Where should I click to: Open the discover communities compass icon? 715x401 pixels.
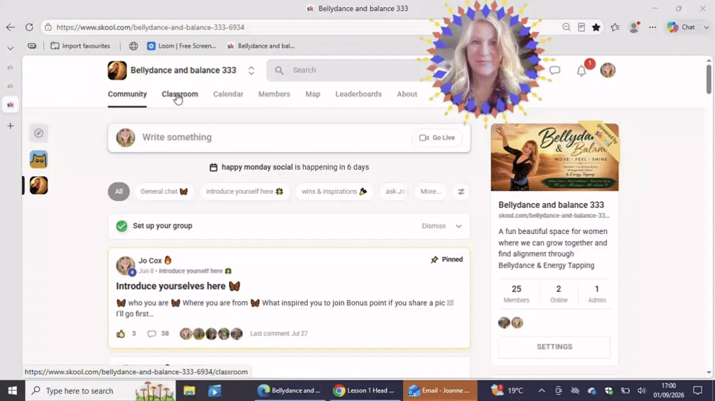point(39,133)
